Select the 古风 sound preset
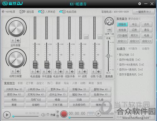The width and height of the screenshot is (157, 121). [x=147, y=24]
